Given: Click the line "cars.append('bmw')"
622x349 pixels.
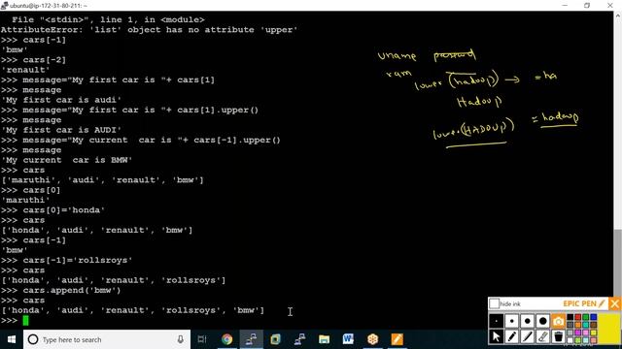Looking at the screenshot, I should point(71,290).
